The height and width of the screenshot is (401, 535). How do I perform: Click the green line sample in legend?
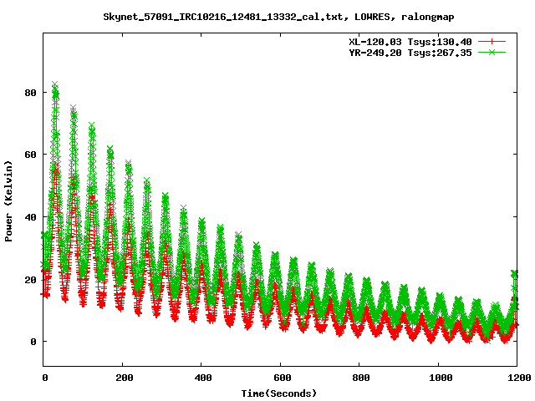click(x=492, y=53)
